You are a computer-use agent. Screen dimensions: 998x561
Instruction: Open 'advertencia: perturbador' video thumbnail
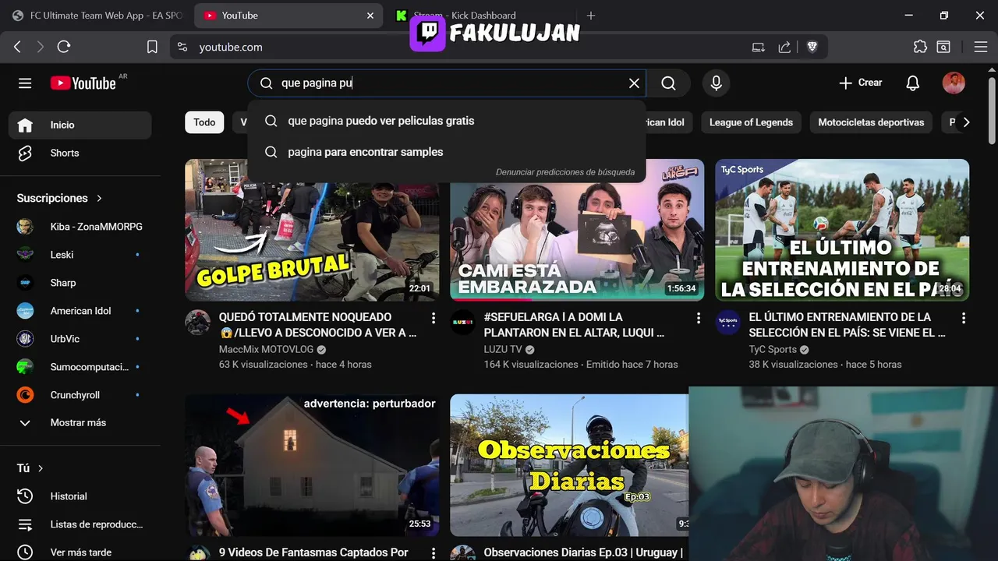(x=312, y=464)
